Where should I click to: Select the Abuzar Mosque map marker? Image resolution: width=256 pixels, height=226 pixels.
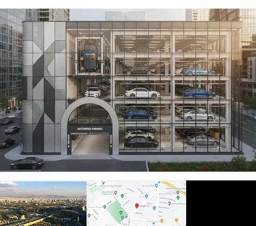(169, 204)
